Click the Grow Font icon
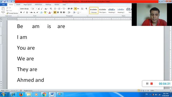Screen dimensions: 172x97 click(39, 9)
